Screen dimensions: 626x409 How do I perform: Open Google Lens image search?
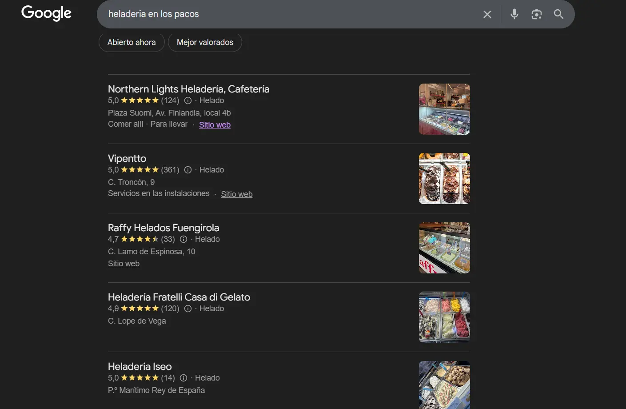pos(536,14)
